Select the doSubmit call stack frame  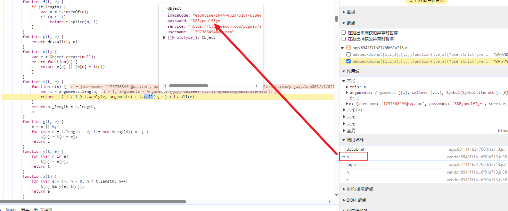pyautogui.click(x=355, y=149)
